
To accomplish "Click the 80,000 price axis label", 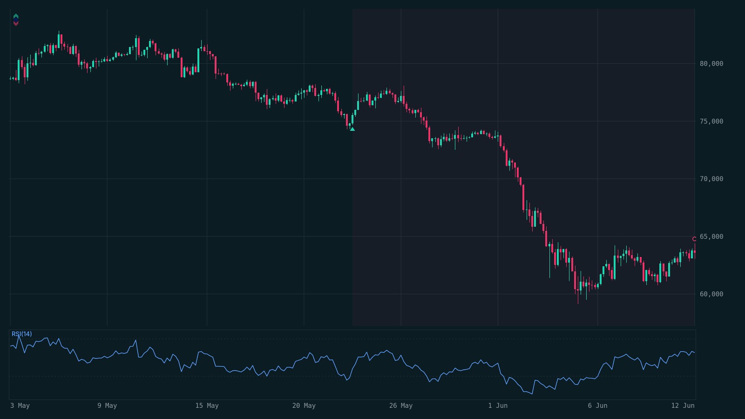I will (711, 64).
